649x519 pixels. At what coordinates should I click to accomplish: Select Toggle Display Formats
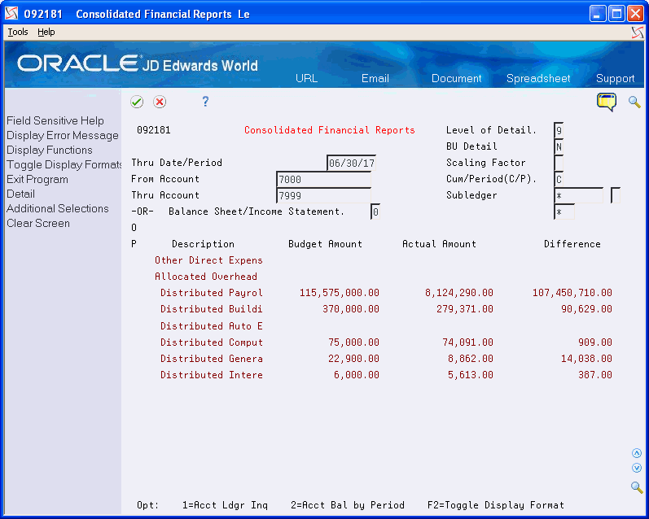(x=64, y=164)
